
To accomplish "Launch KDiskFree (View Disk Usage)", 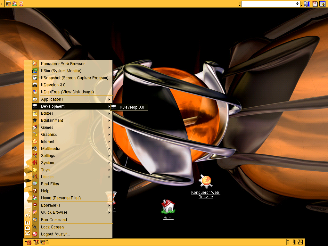I will coord(72,92).
